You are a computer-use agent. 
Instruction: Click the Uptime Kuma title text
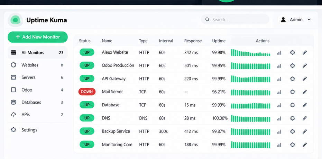[x=47, y=20]
